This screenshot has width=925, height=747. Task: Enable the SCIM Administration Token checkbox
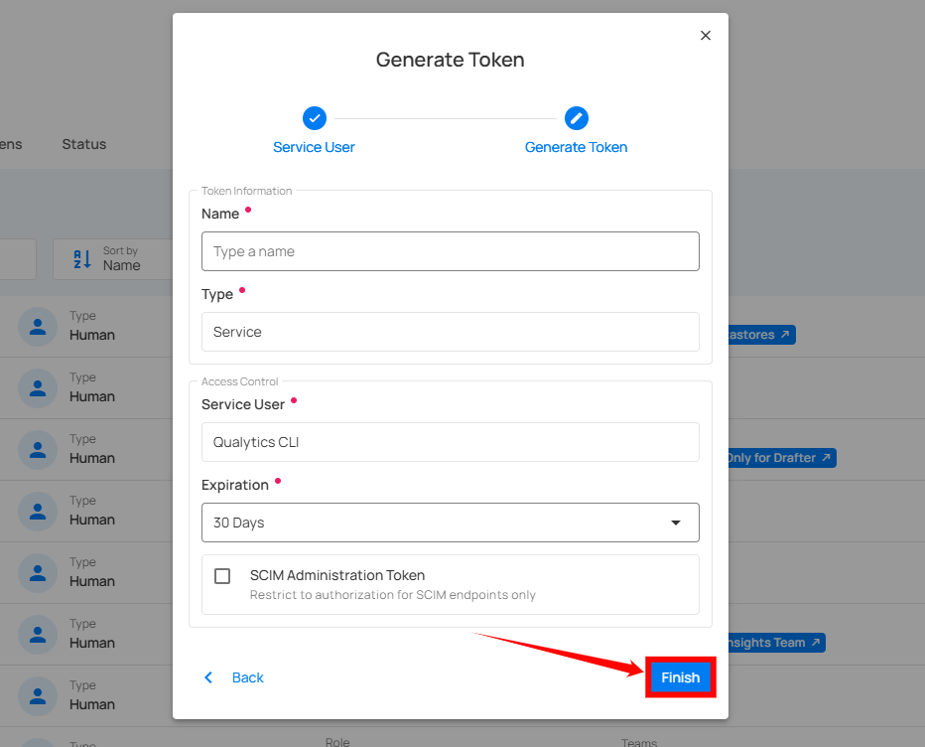tap(222, 576)
